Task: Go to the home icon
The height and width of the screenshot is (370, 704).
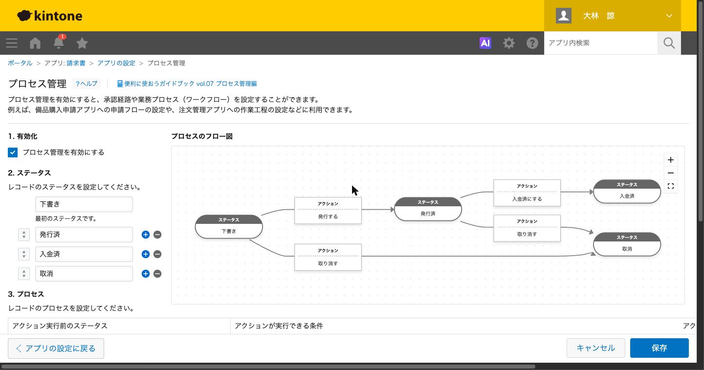Action: [35, 43]
